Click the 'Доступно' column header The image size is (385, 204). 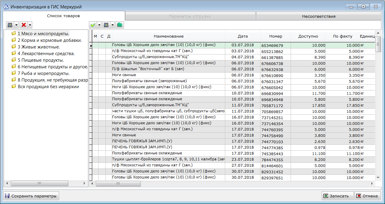308,36
